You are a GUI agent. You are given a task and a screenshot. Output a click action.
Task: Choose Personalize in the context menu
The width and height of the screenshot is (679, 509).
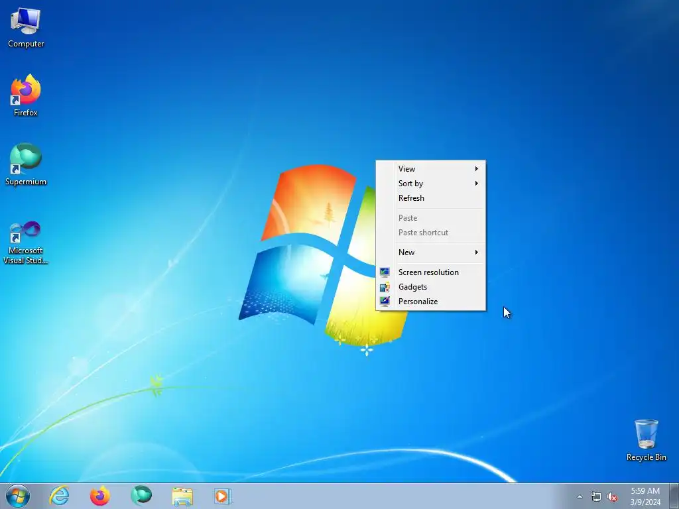coord(430,302)
